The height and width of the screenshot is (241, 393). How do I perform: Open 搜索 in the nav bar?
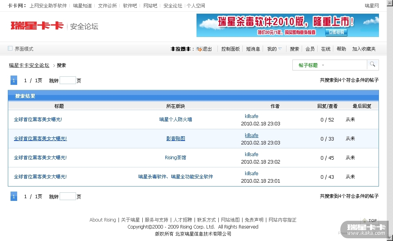pyautogui.click(x=294, y=49)
